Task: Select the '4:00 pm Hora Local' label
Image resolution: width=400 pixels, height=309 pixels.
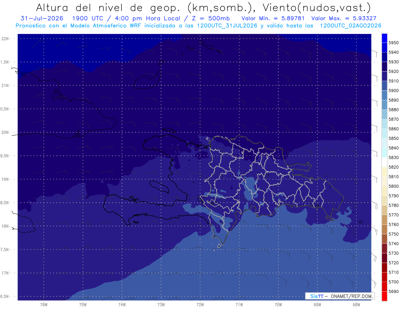Action: pyautogui.click(x=147, y=18)
